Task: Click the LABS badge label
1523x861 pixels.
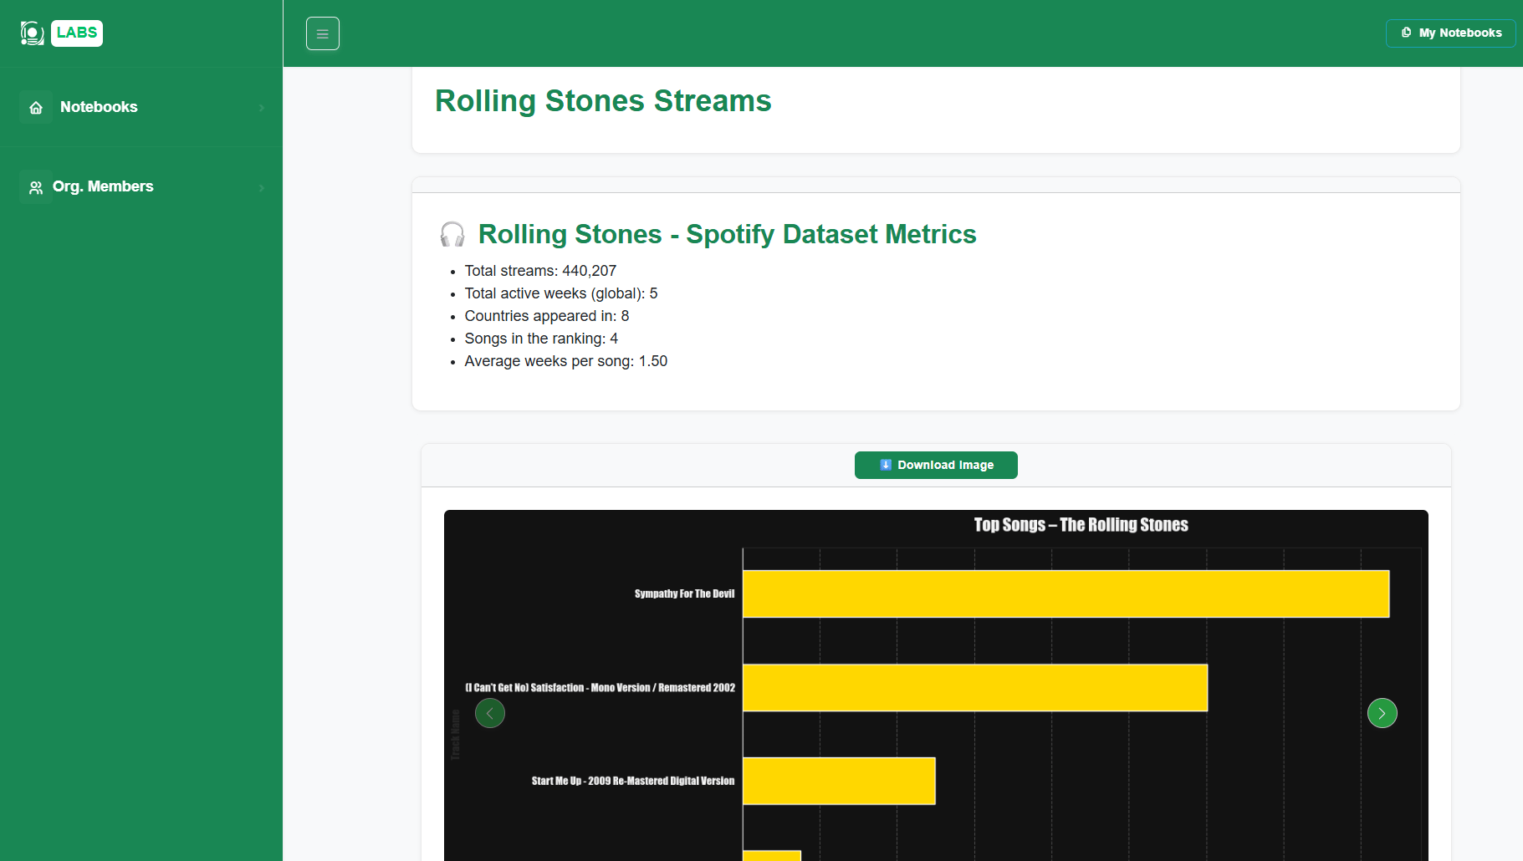Action: coord(77,33)
